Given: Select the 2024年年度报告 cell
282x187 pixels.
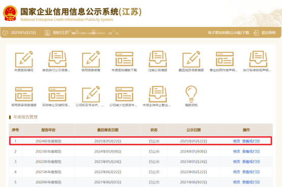Looking at the screenshot, I should click(x=48, y=141).
